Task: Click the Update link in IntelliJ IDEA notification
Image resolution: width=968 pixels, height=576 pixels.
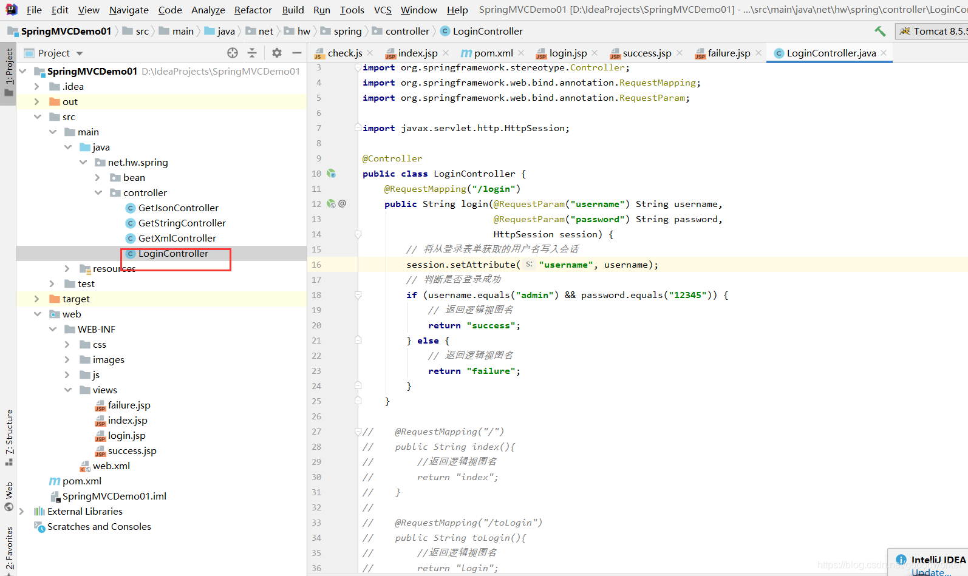Action: pyautogui.click(x=931, y=572)
